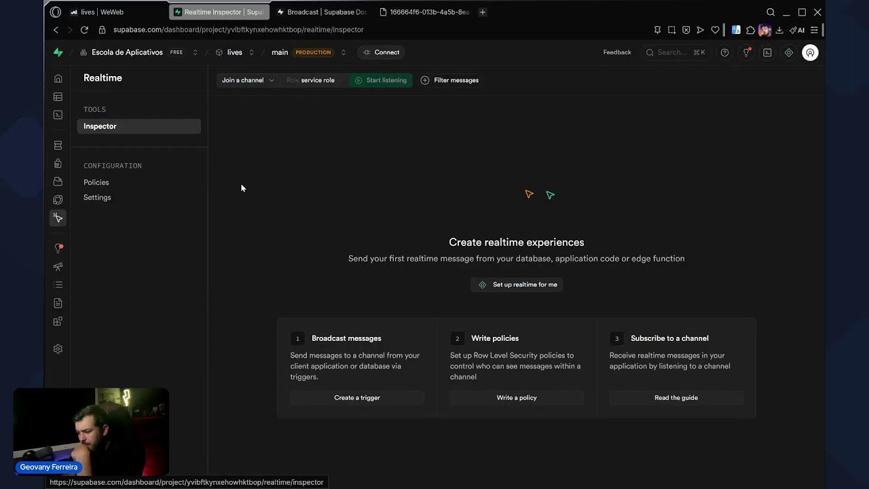Image resolution: width=869 pixels, height=489 pixels.
Task: Open the translate extension icon
Action: point(736,30)
